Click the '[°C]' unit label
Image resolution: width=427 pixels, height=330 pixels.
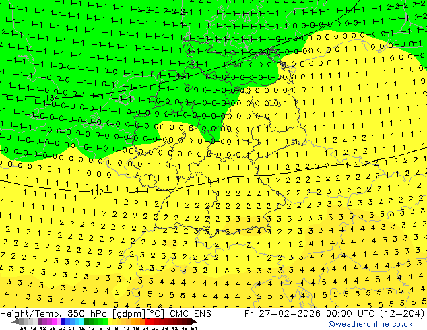(156, 314)
